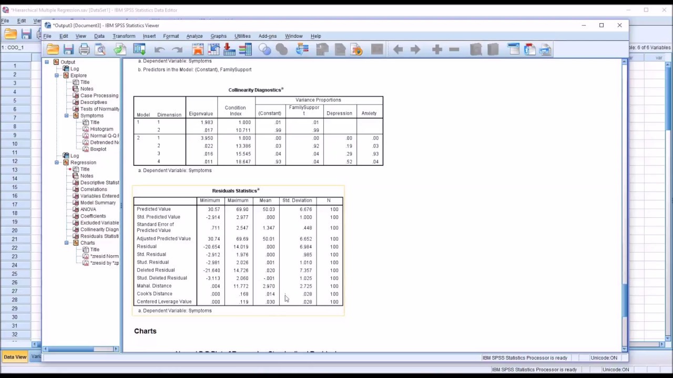This screenshot has width=673, height=378.
Task: Open the Variables icon in toolbar
Action: [245, 49]
